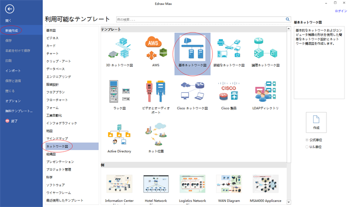Viewport: 349px width, 207px height.
Task: Select the 公式単位 radio button
Action: click(307, 140)
